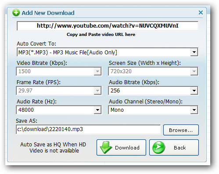Click the Browse... button
Screen dimensions: 219x174
click(x=181, y=130)
